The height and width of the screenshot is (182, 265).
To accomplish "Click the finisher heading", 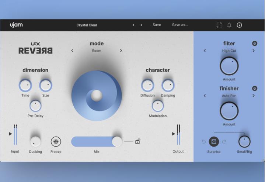I will coord(229,88).
